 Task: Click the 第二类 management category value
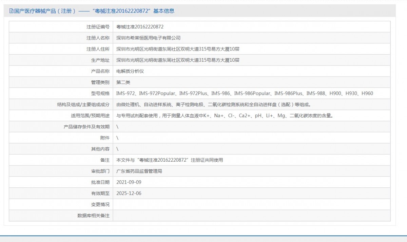click(x=123, y=82)
